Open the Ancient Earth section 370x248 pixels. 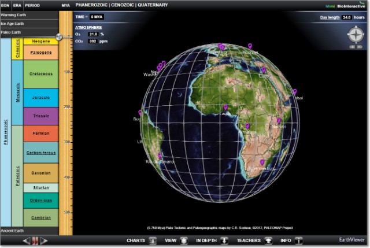coord(29,231)
